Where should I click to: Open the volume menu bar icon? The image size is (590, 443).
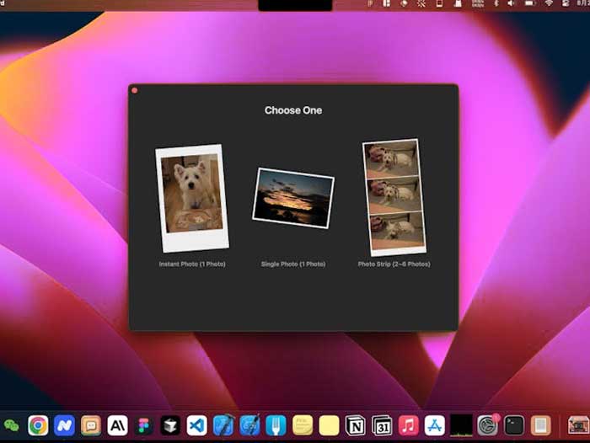point(511,3)
